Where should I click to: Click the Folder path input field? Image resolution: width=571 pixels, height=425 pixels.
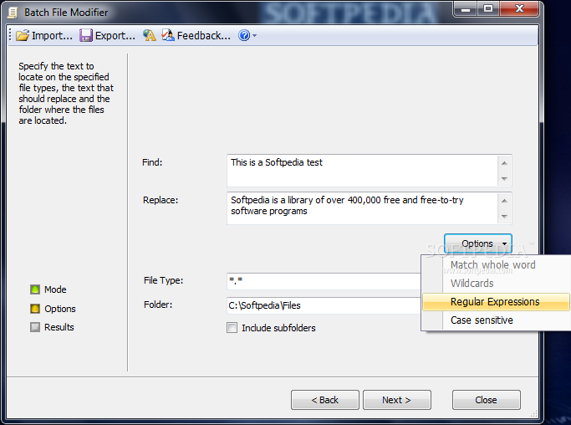point(324,305)
